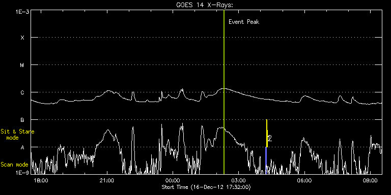Click the 'GOES 14 X-Rays:' plot title
Viewport: 391px width, 195px height.
coord(204,5)
